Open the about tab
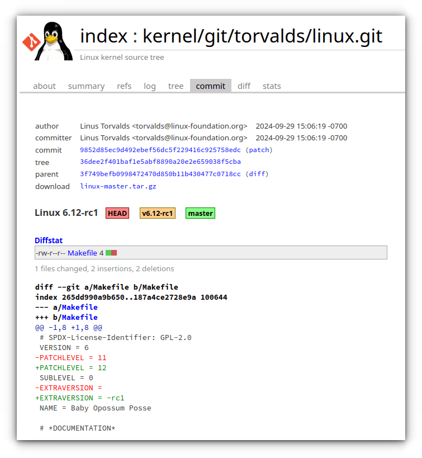This screenshot has width=422, height=458. (44, 86)
